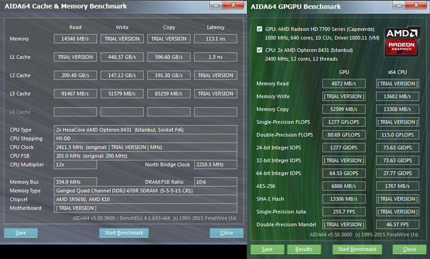Viewport: 430px width, 259px height.
Task: Click GPU Single-Precision FLOPS value 1277 GFLOPS
Action: pos(344,122)
